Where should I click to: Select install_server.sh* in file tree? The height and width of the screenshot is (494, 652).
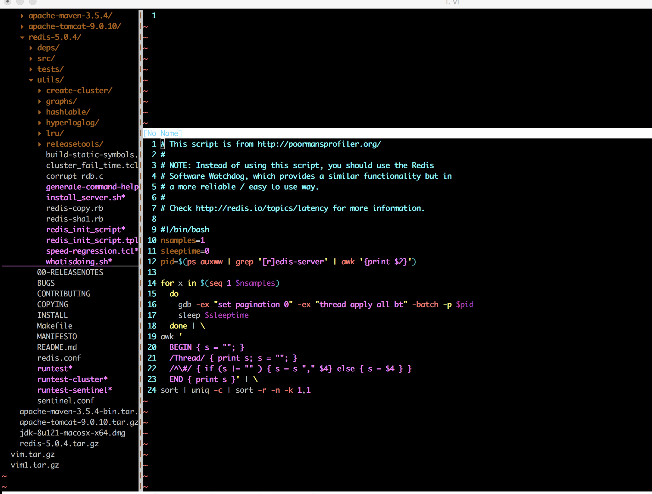coord(86,198)
